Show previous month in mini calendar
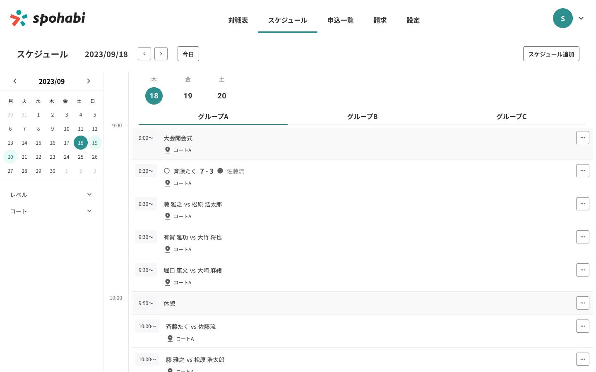596x372 pixels. pos(15,81)
